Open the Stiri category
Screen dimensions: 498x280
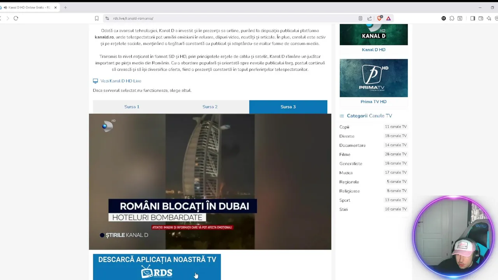(x=343, y=209)
